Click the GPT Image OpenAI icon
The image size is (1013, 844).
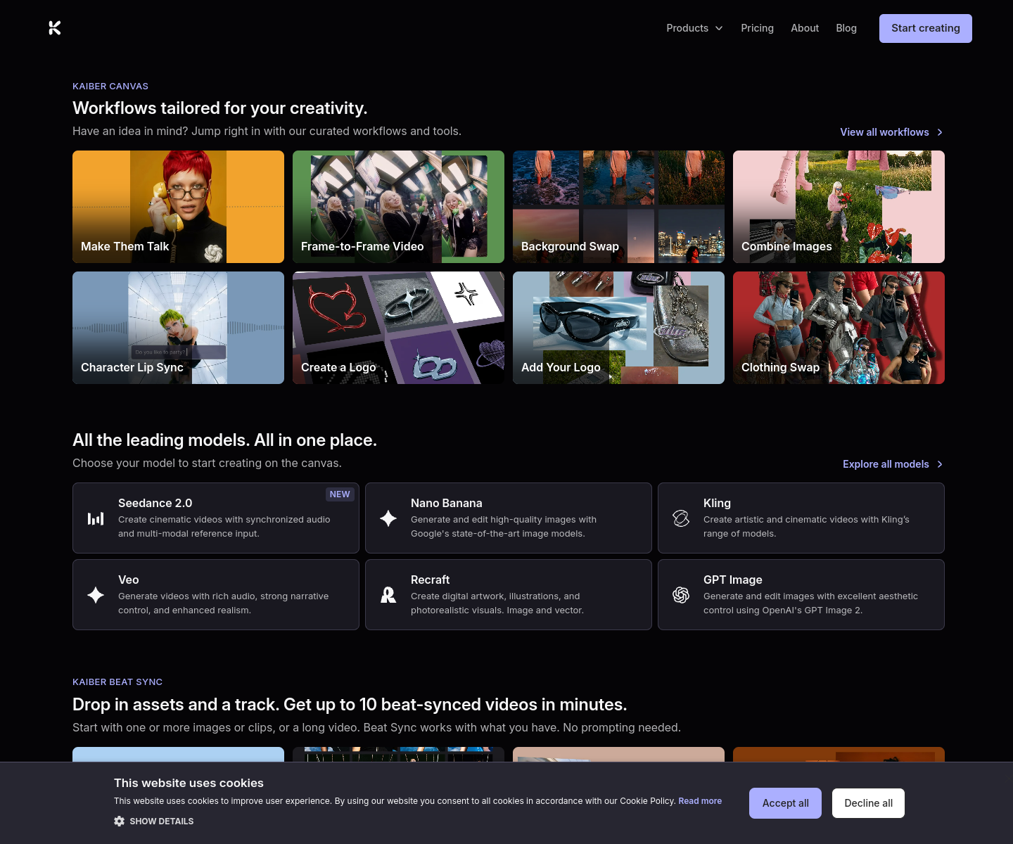[x=681, y=595]
